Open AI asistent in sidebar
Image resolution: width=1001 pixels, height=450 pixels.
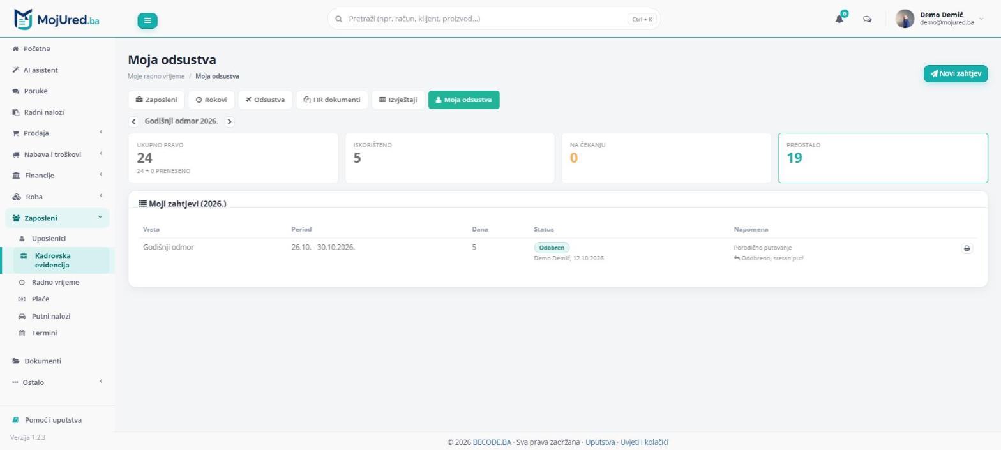[57, 70]
